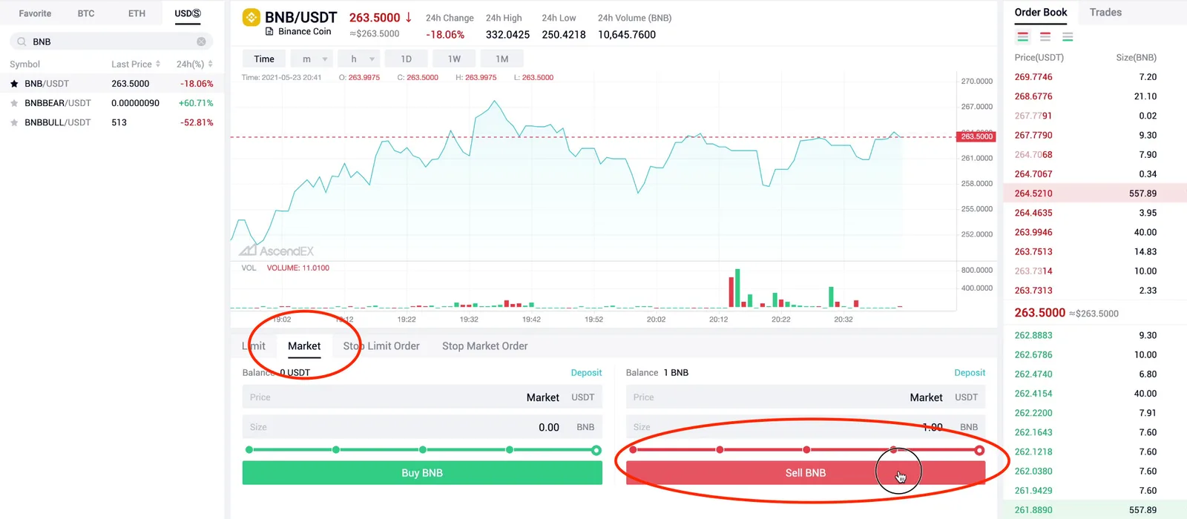Select the Market order tab
The width and height of the screenshot is (1187, 519).
click(x=304, y=346)
